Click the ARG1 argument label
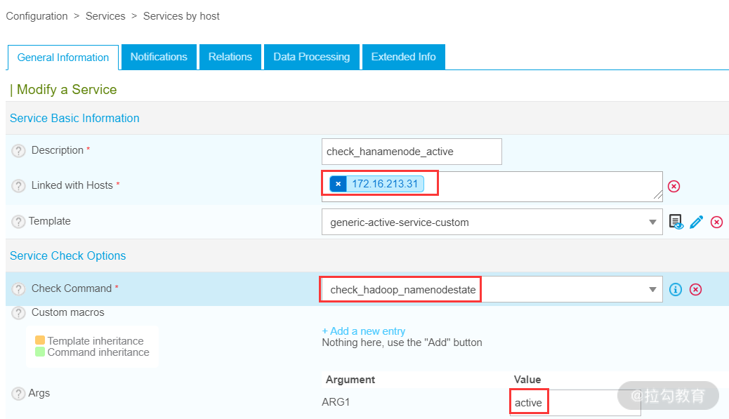 pos(336,402)
